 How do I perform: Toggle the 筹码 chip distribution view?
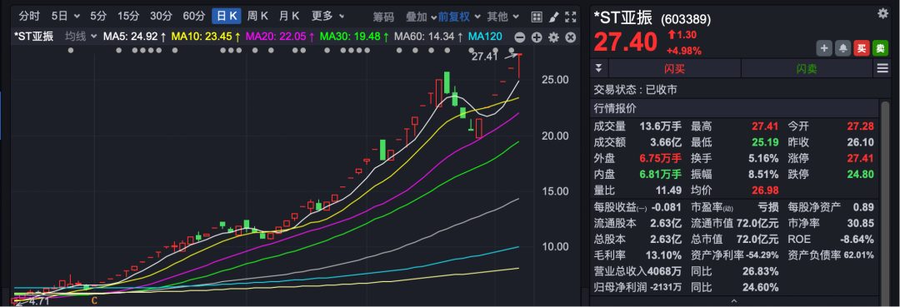(x=383, y=17)
